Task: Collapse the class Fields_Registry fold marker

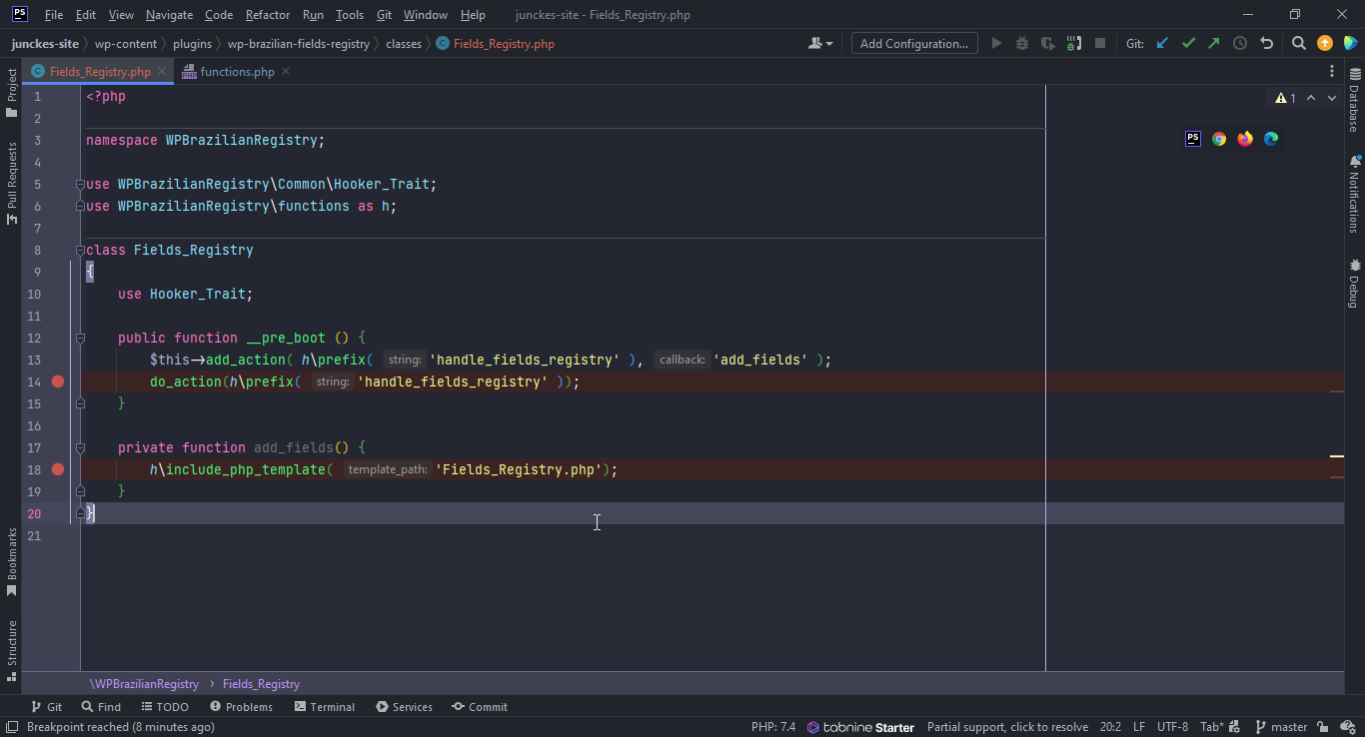Action: [80, 250]
